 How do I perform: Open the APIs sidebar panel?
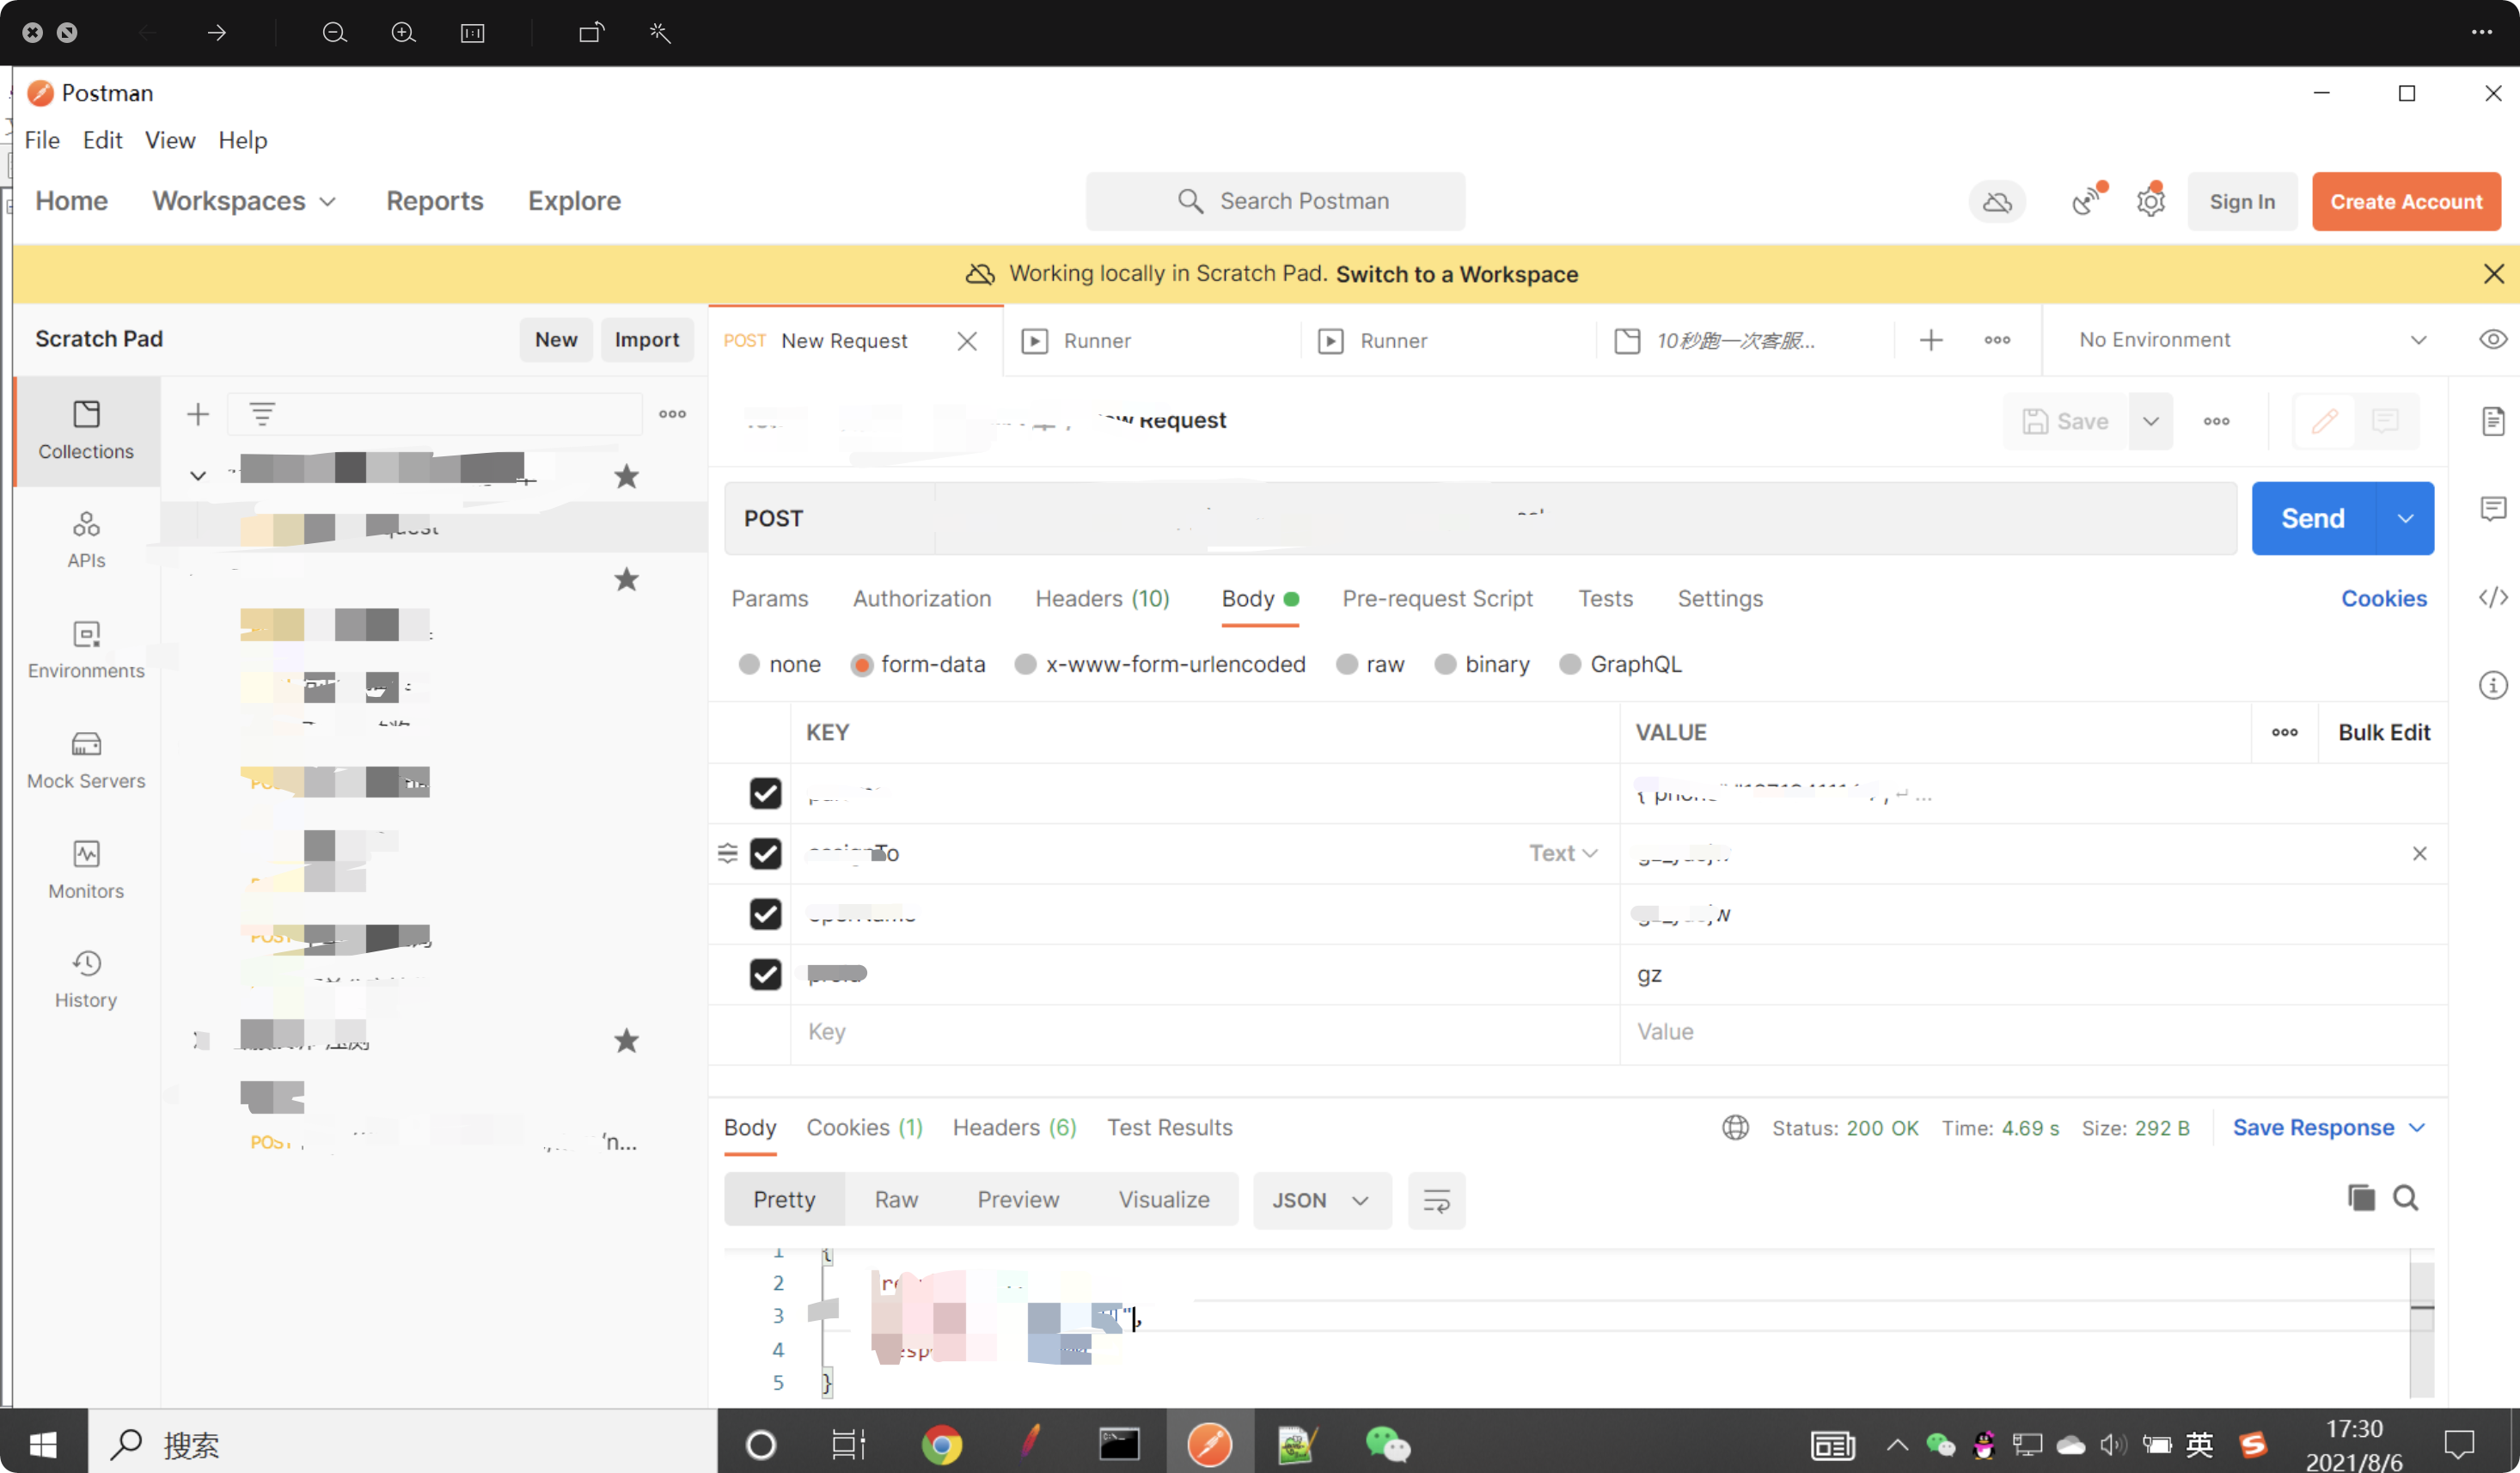[86, 540]
